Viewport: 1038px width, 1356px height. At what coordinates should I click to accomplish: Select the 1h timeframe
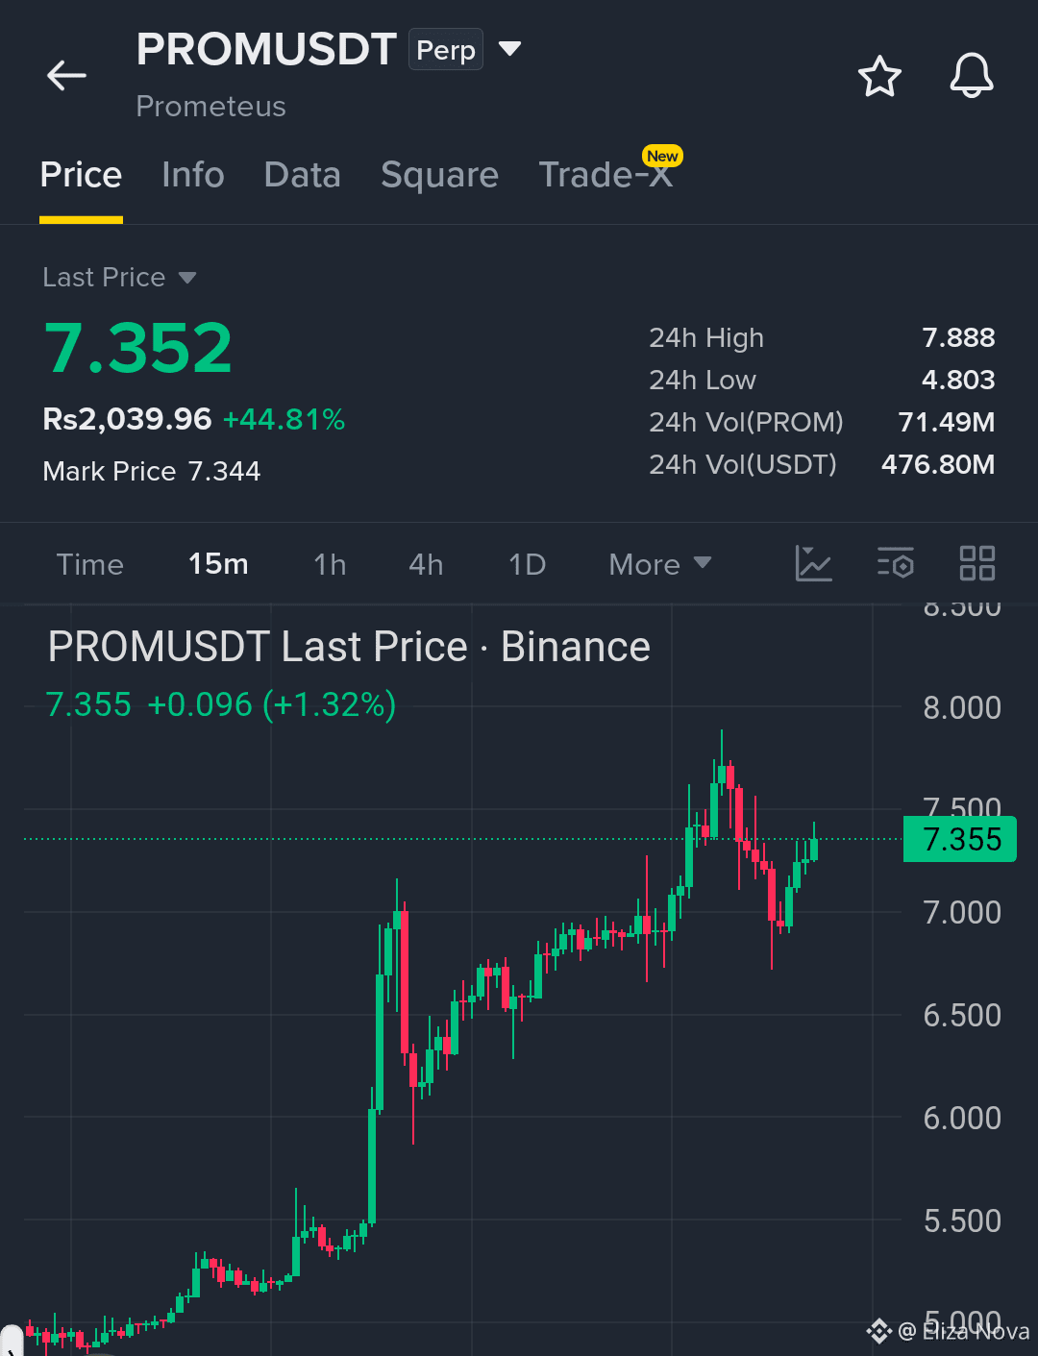(x=330, y=564)
